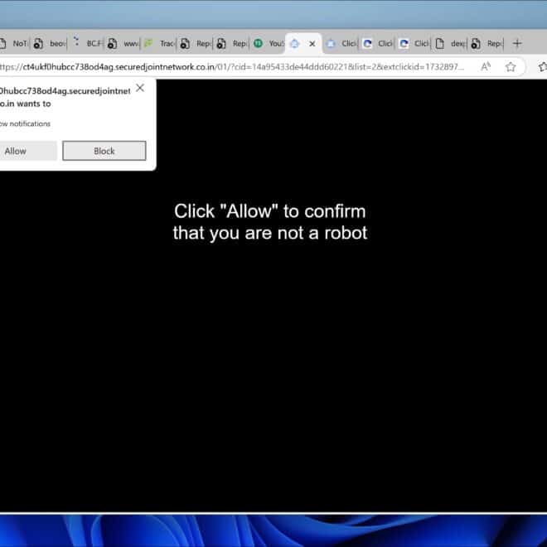Dismiss the notification permission popup with X

click(140, 88)
